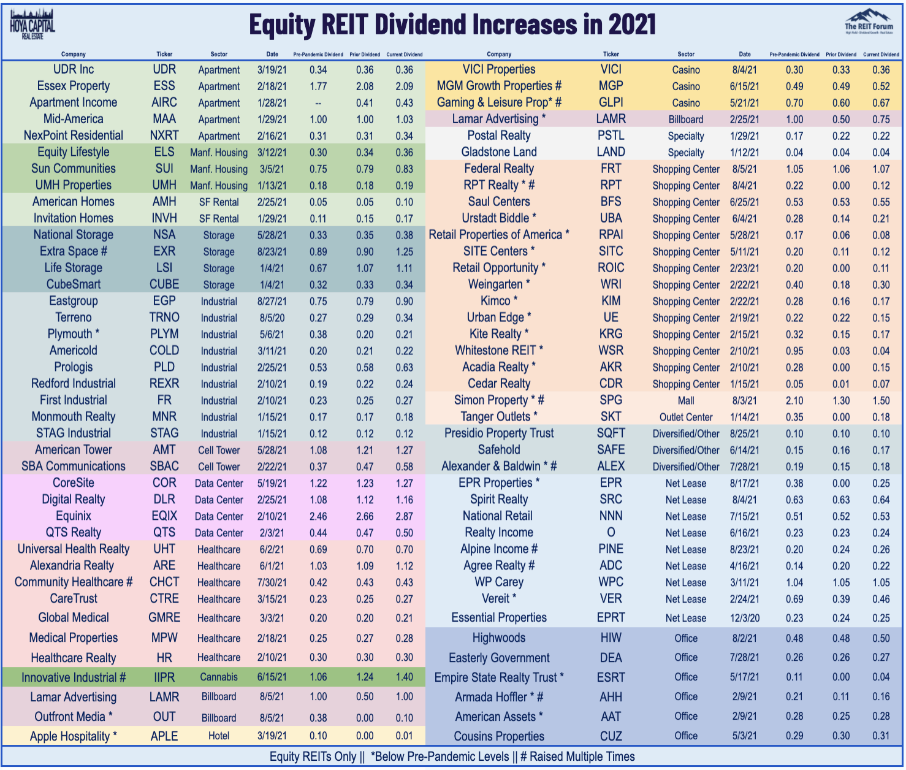Click the 'MGM Growth Properties #' company cell
Viewport: 906px width, 770px height.
(499, 86)
